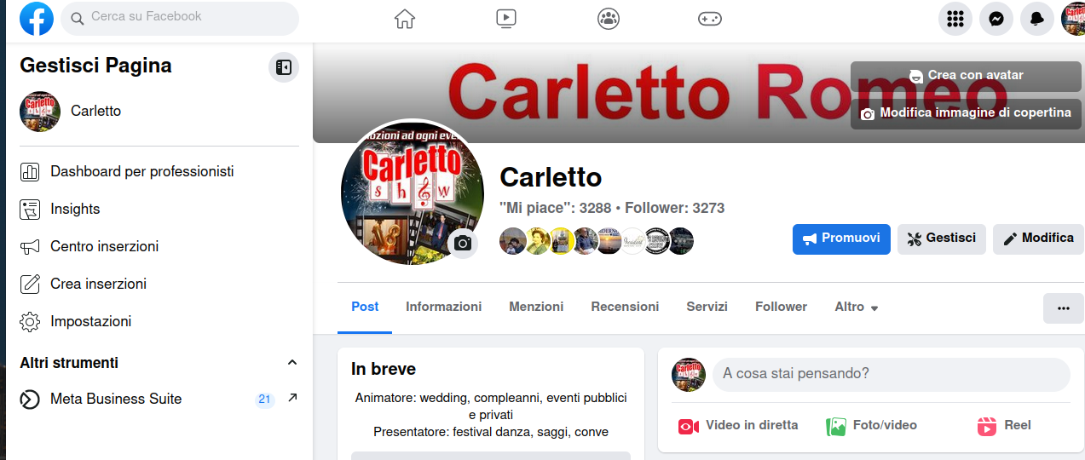The height and width of the screenshot is (460, 1085).
Task: Click the Mi piace 3288 count
Action: [x=555, y=208]
